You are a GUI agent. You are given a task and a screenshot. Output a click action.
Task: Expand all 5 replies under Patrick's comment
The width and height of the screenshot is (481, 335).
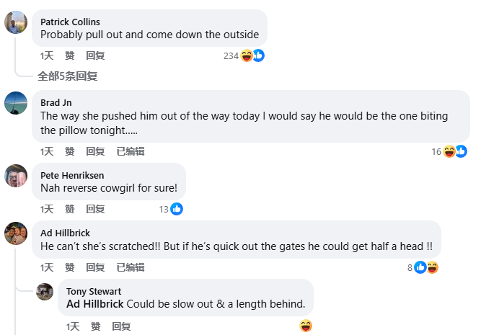coord(67,76)
